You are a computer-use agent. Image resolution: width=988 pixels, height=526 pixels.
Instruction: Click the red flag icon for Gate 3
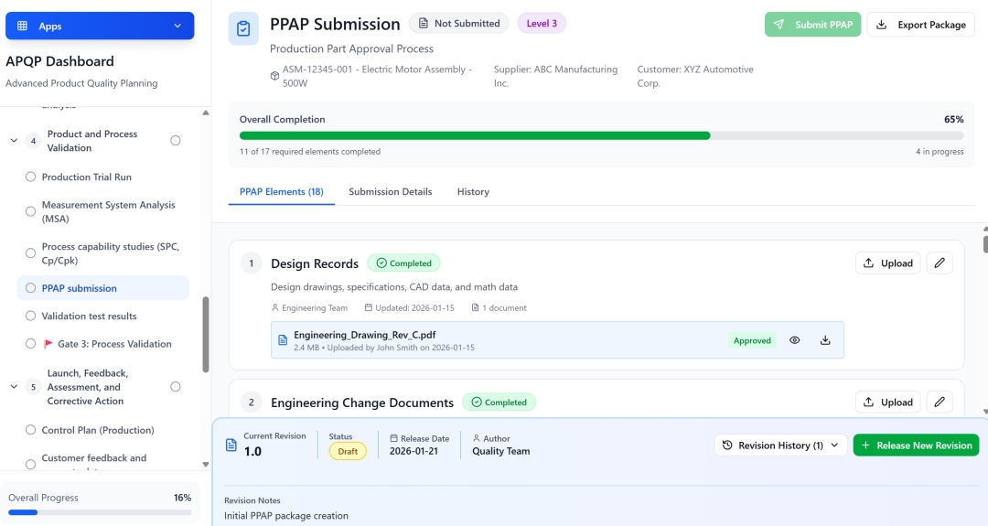(48, 344)
